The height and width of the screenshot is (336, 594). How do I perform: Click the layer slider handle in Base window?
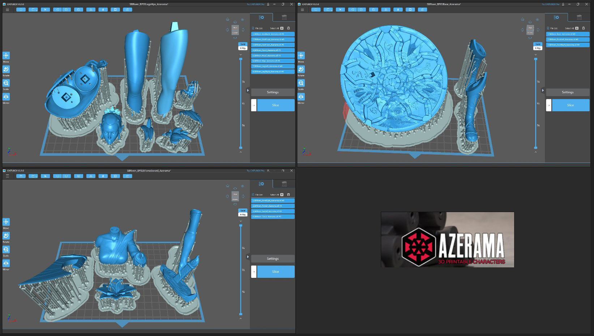[x=536, y=59]
